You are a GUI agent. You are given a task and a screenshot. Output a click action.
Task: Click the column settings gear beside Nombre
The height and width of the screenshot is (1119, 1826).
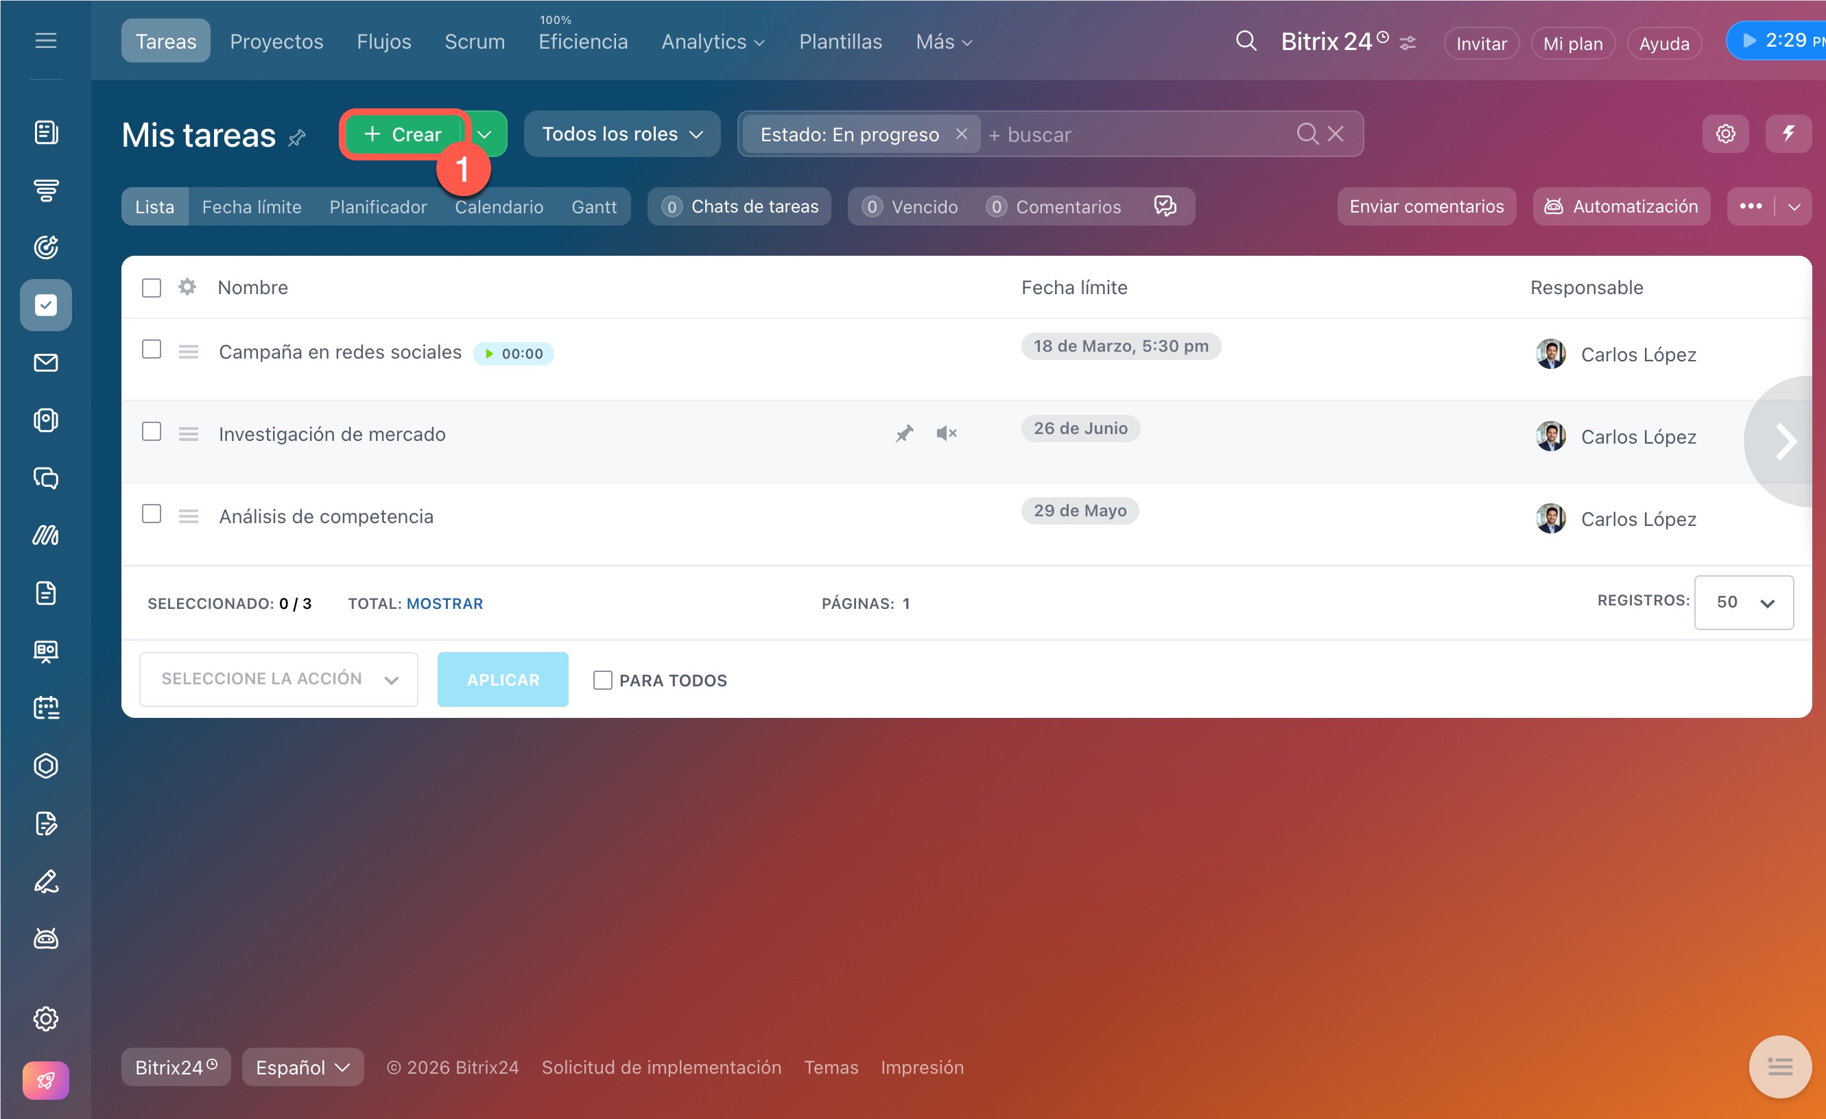click(x=187, y=287)
